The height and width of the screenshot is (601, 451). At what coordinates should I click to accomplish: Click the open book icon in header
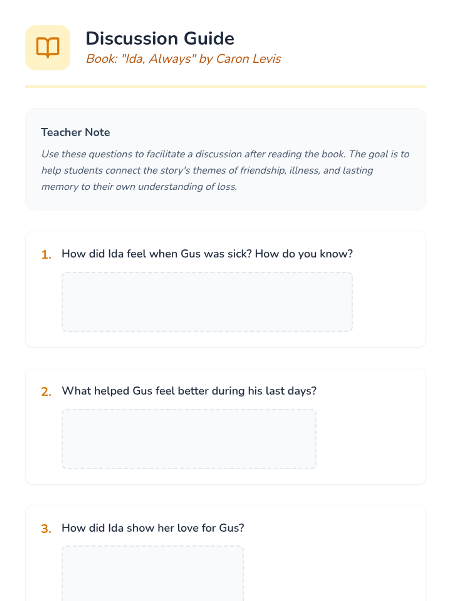48,47
